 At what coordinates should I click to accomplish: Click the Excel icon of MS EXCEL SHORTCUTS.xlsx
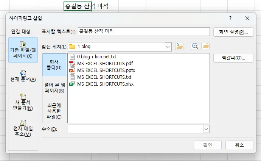pos(72,84)
